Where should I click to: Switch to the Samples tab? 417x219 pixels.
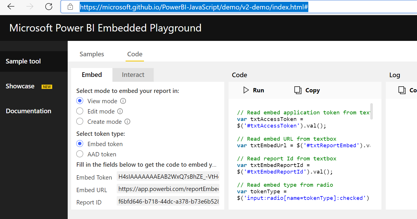click(92, 54)
